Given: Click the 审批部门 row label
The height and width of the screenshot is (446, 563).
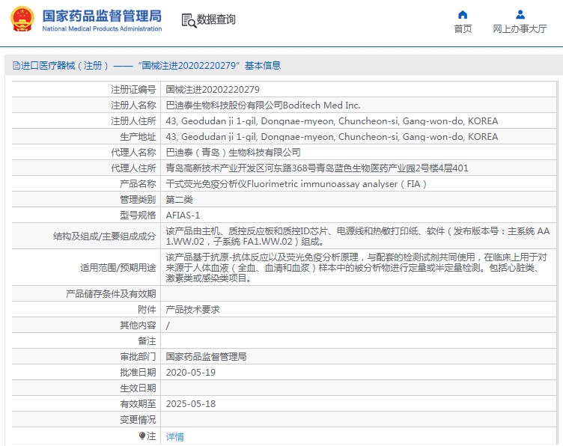Looking at the screenshot, I should coord(138,357).
